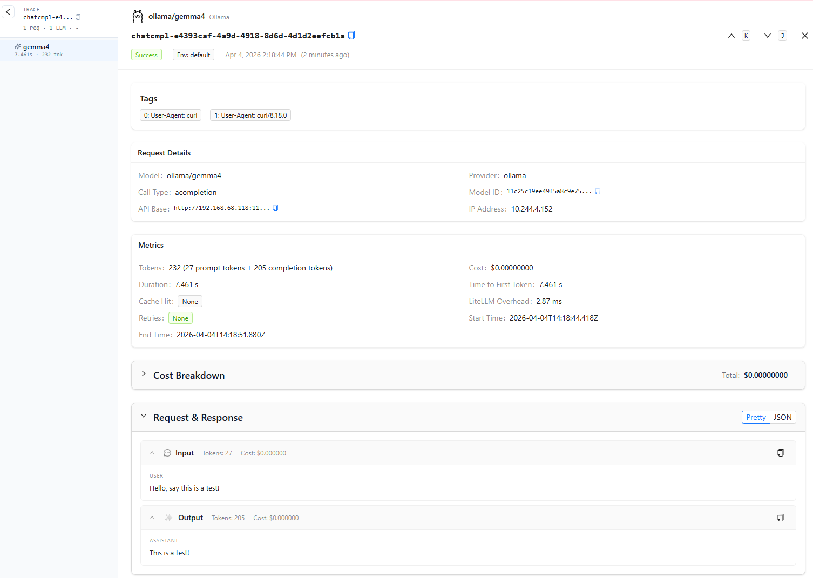Copy the API Base URL
The image size is (813, 578).
(x=275, y=208)
